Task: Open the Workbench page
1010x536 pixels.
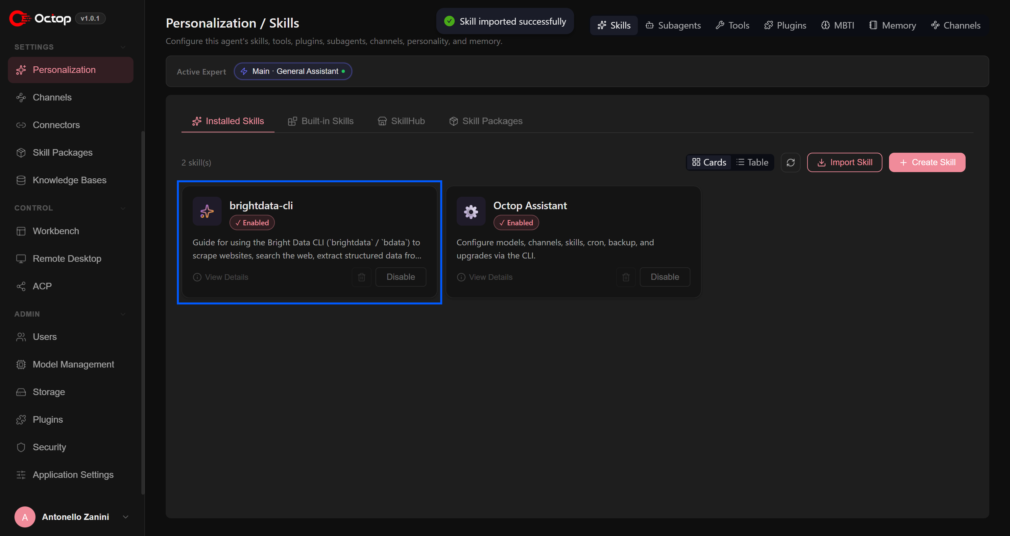Action: (71, 231)
